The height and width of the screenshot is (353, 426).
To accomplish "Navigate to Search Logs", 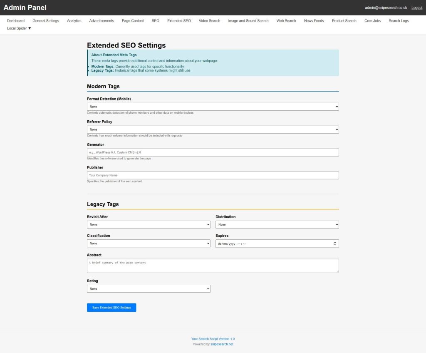I will tap(399, 21).
